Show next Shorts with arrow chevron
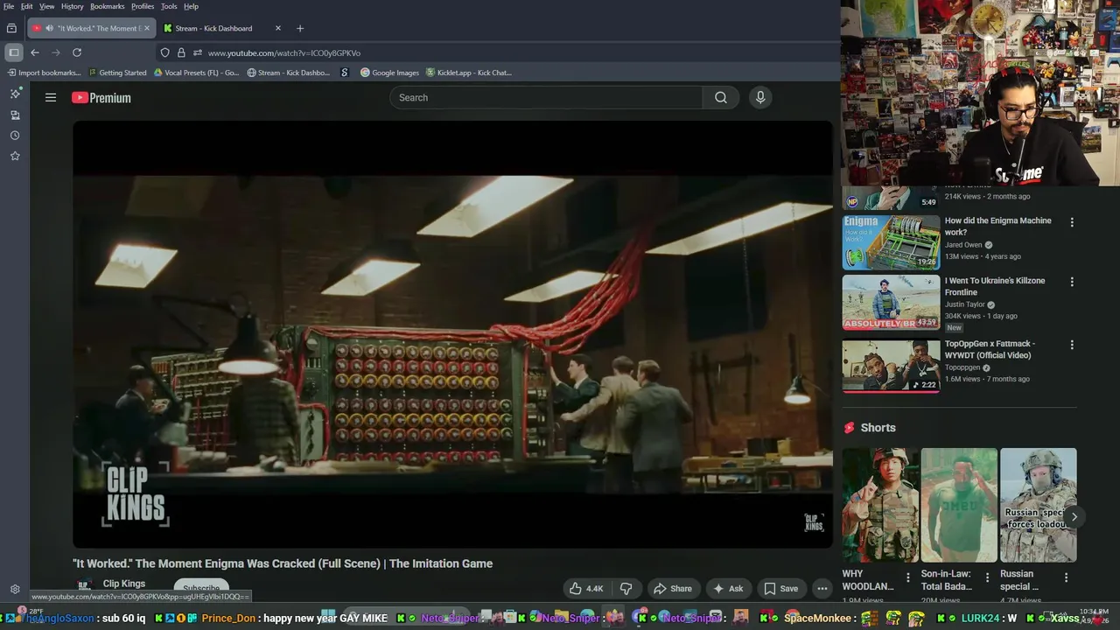Viewport: 1120px width, 630px height. click(x=1074, y=516)
